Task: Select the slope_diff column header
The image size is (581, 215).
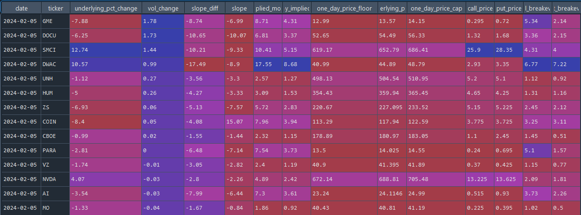Action: [x=204, y=8]
